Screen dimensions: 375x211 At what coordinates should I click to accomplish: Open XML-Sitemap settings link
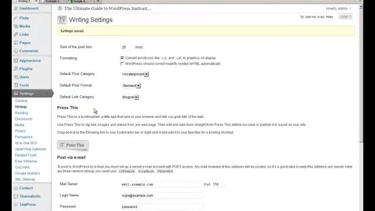(25, 179)
